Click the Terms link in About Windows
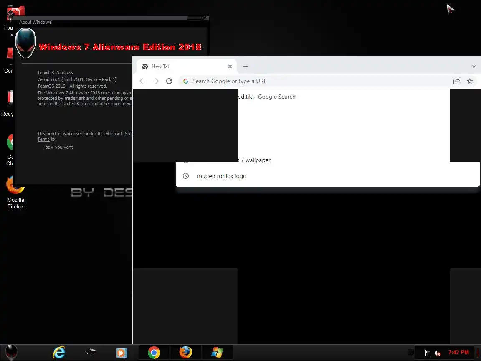This screenshot has width=481, height=361. 43,140
